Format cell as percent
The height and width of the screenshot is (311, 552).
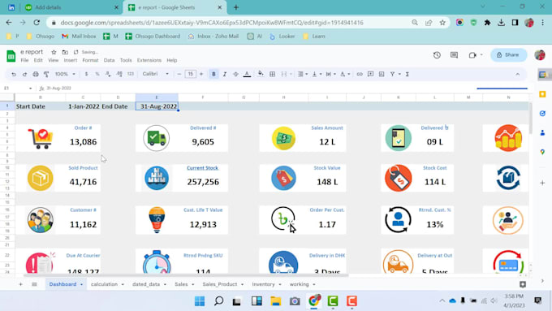(97, 74)
